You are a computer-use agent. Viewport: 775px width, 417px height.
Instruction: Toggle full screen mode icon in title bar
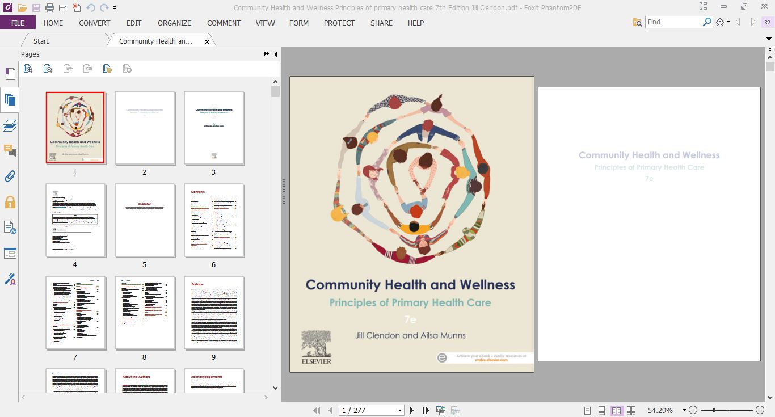click(704, 7)
